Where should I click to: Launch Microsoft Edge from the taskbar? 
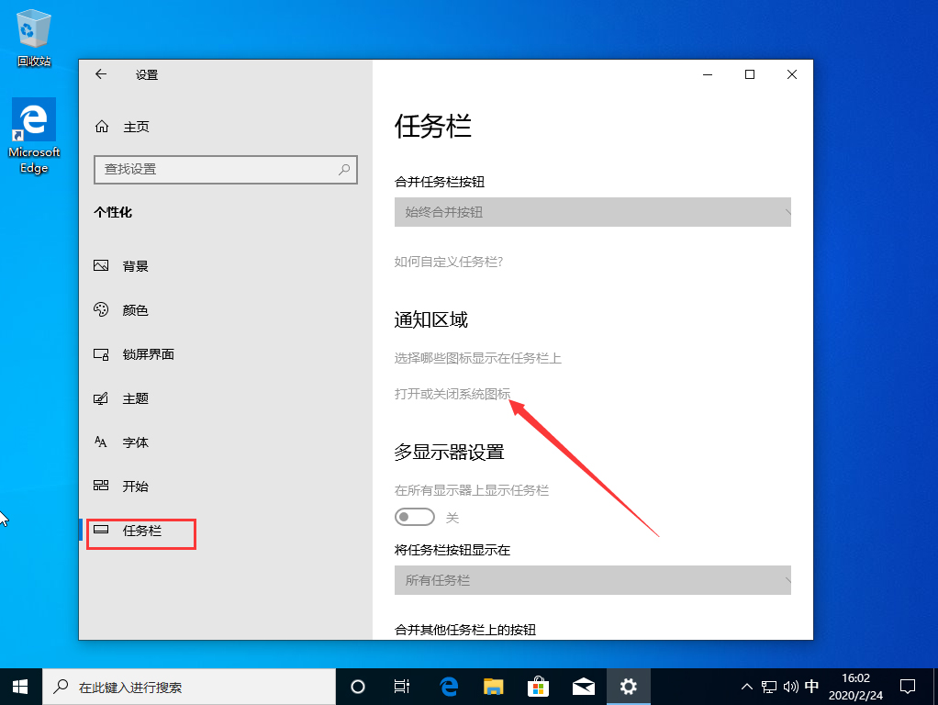point(448,686)
